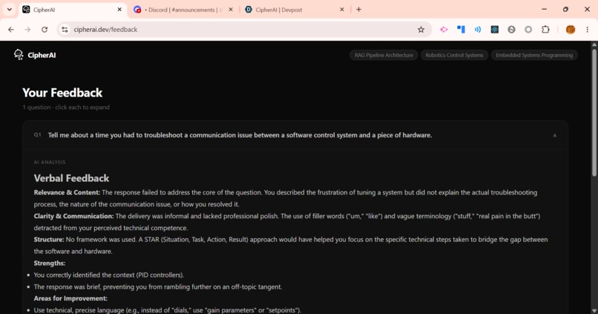Click the RAG Pipeline Architecture chip
Screen dimensions: 598x314
pyautogui.click(x=384, y=56)
